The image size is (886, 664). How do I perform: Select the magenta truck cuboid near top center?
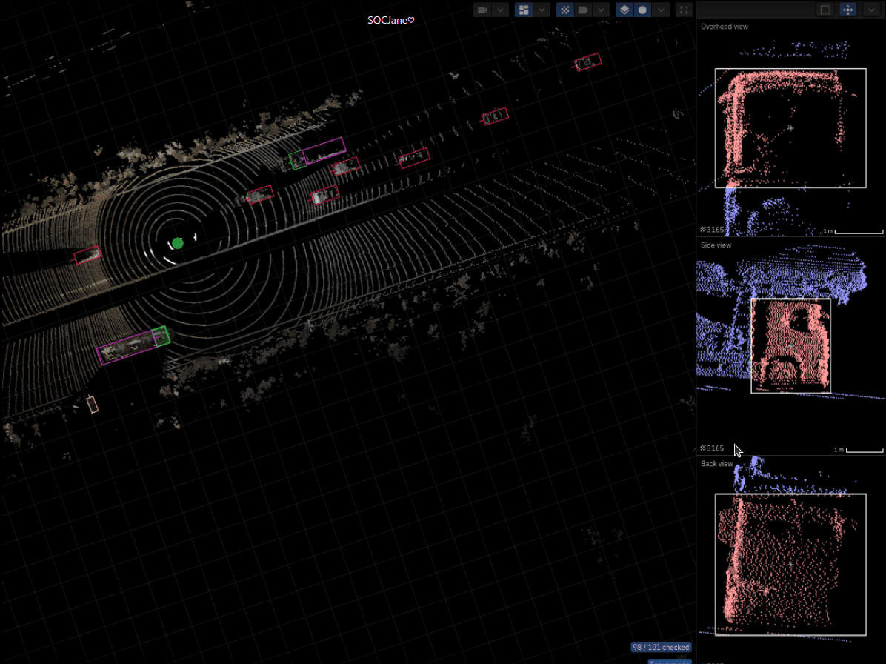(x=324, y=150)
